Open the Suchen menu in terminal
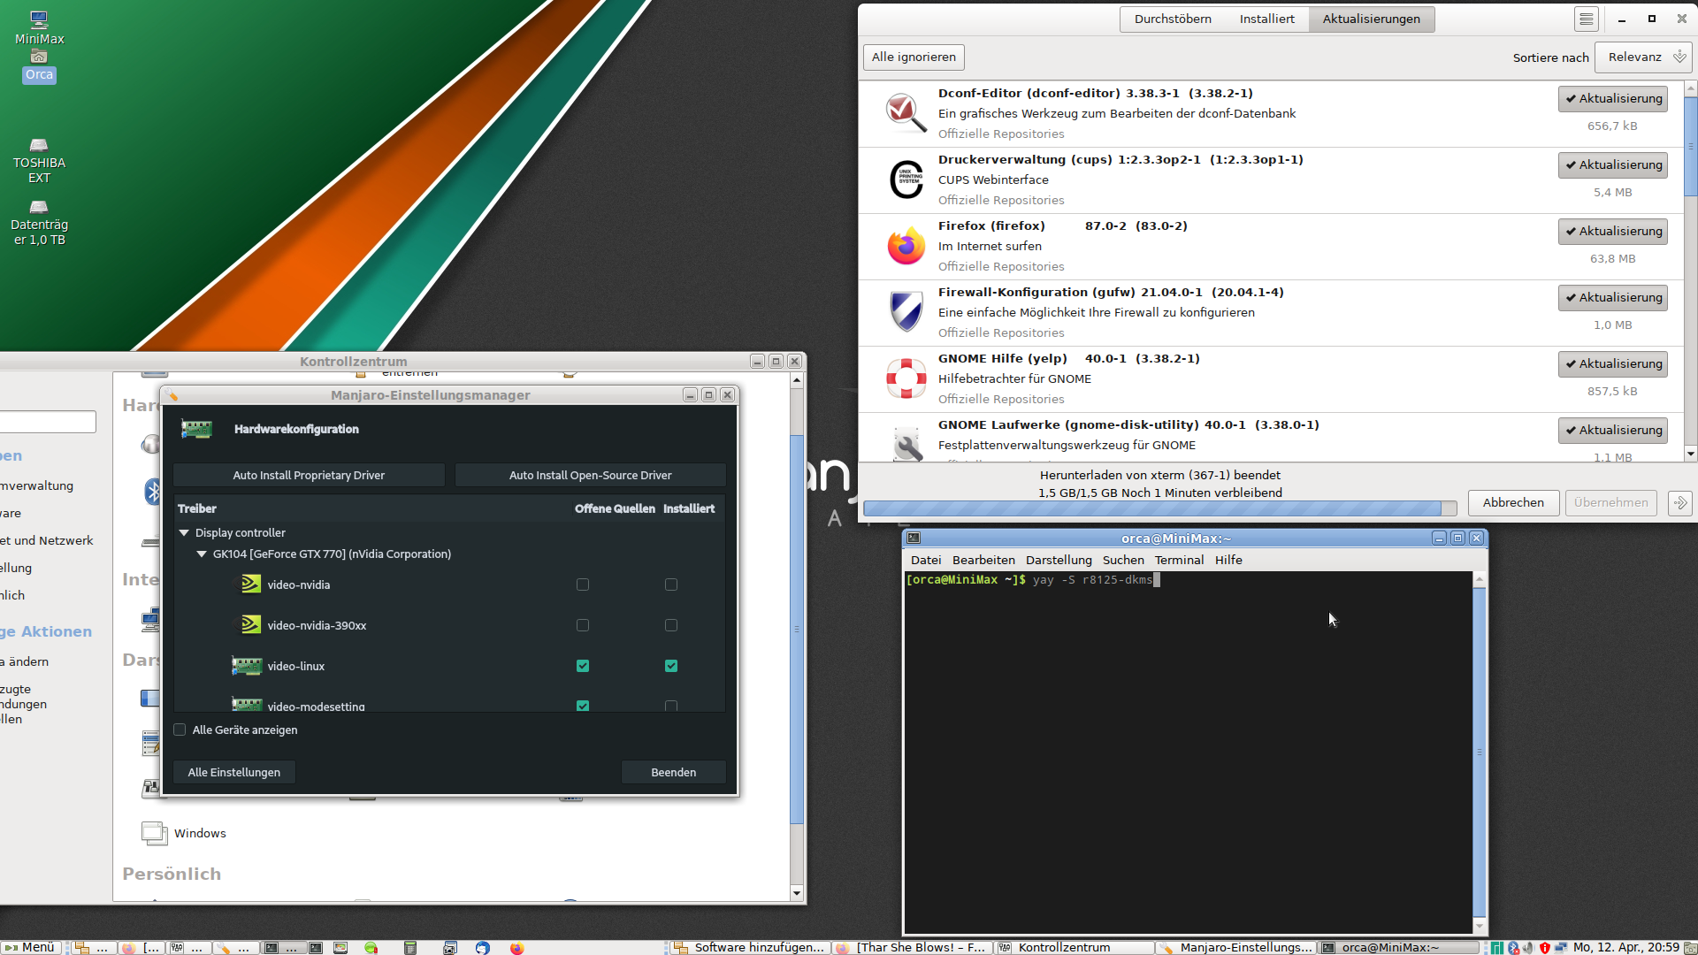The height and width of the screenshot is (955, 1698). (1123, 560)
